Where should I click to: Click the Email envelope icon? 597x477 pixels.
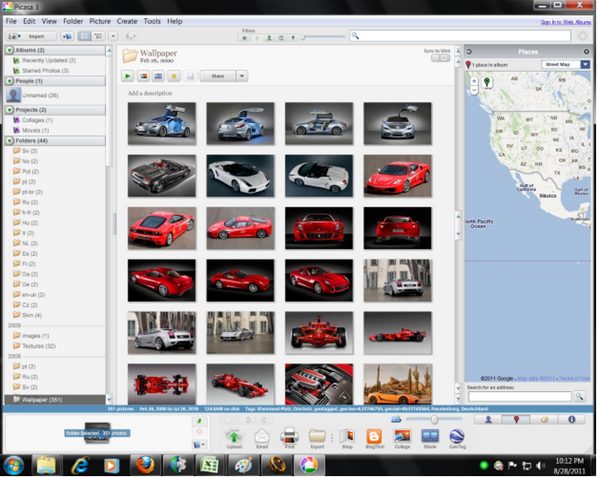click(x=261, y=436)
